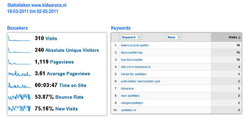Click the Pageviews sparkline chart
The image size is (246, 120).
click(x=19, y=62)
